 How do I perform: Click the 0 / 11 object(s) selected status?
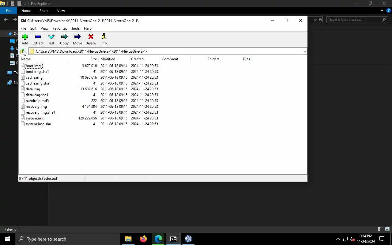(x=38, y=179)
